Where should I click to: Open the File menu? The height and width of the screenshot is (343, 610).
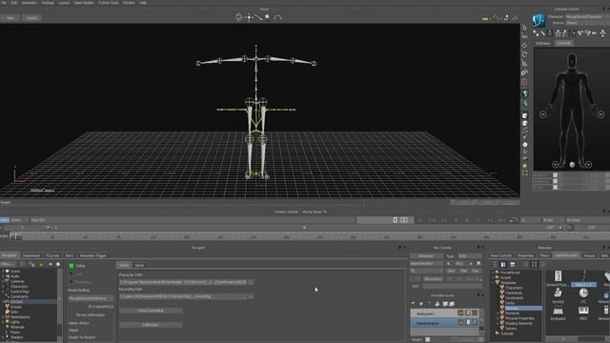coord(4,3)
